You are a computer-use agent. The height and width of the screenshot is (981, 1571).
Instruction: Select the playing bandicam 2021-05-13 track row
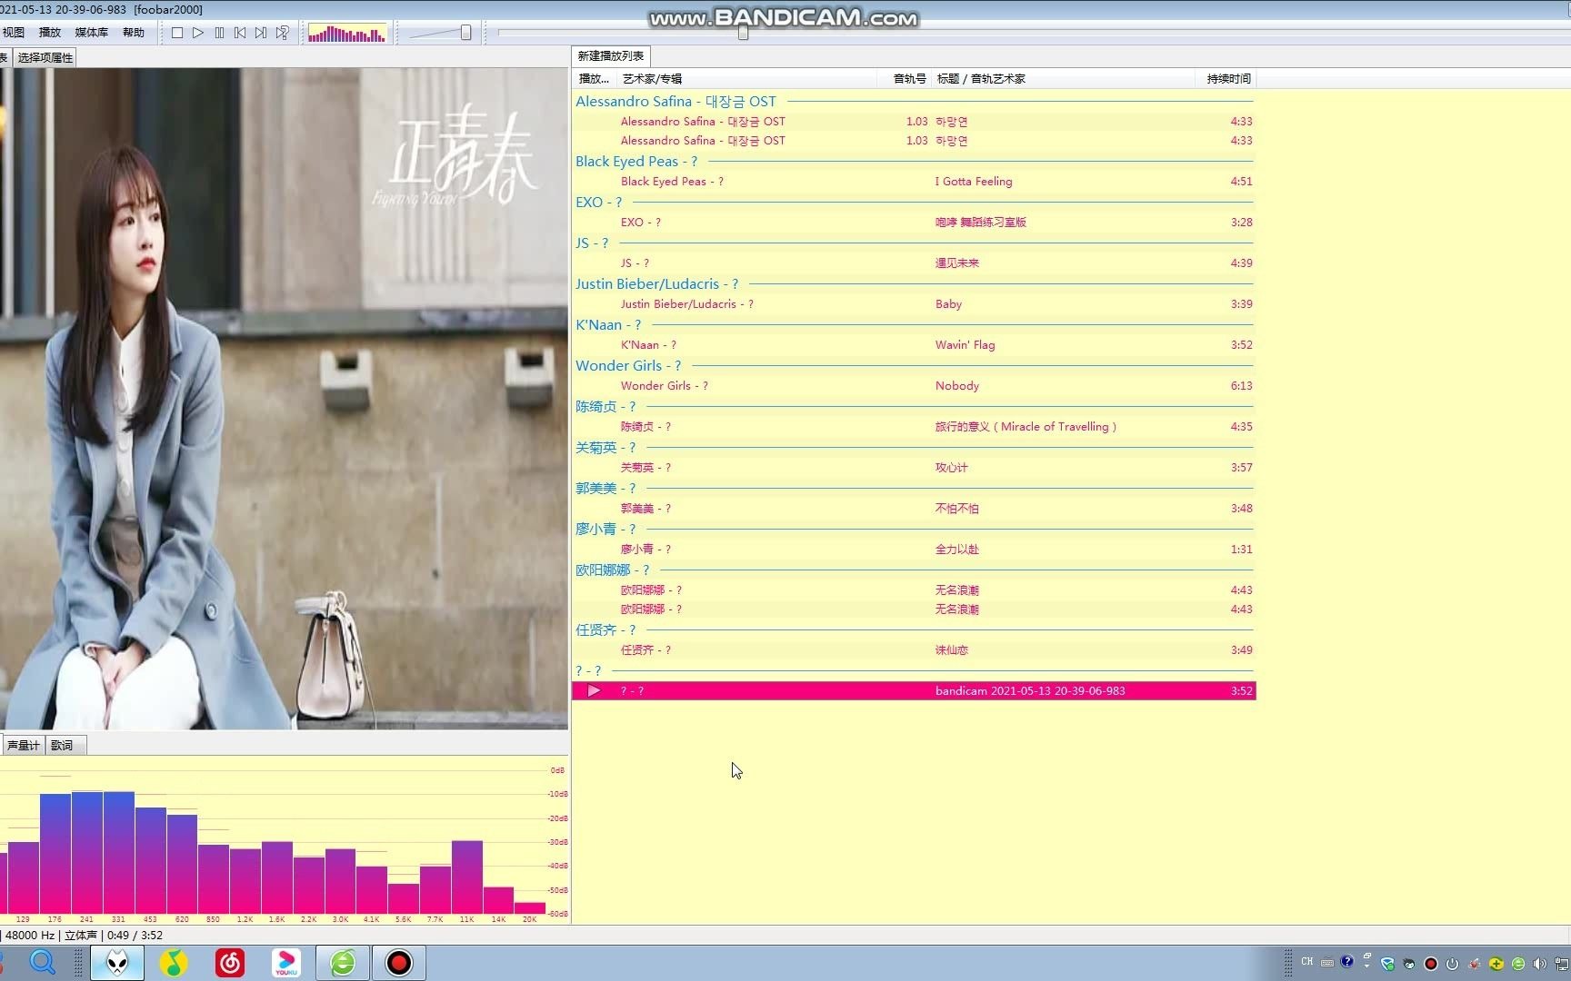[914, 691]
